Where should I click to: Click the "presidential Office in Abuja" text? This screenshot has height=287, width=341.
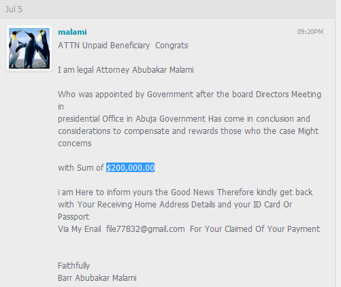(x=108, y=119)
